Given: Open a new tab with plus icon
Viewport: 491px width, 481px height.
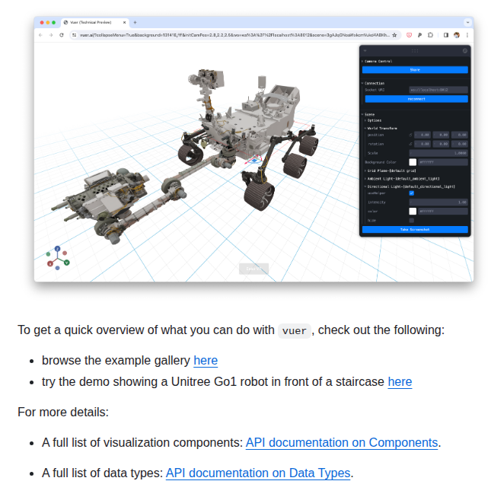Looking at the screenshot, I should pos(135,22).
